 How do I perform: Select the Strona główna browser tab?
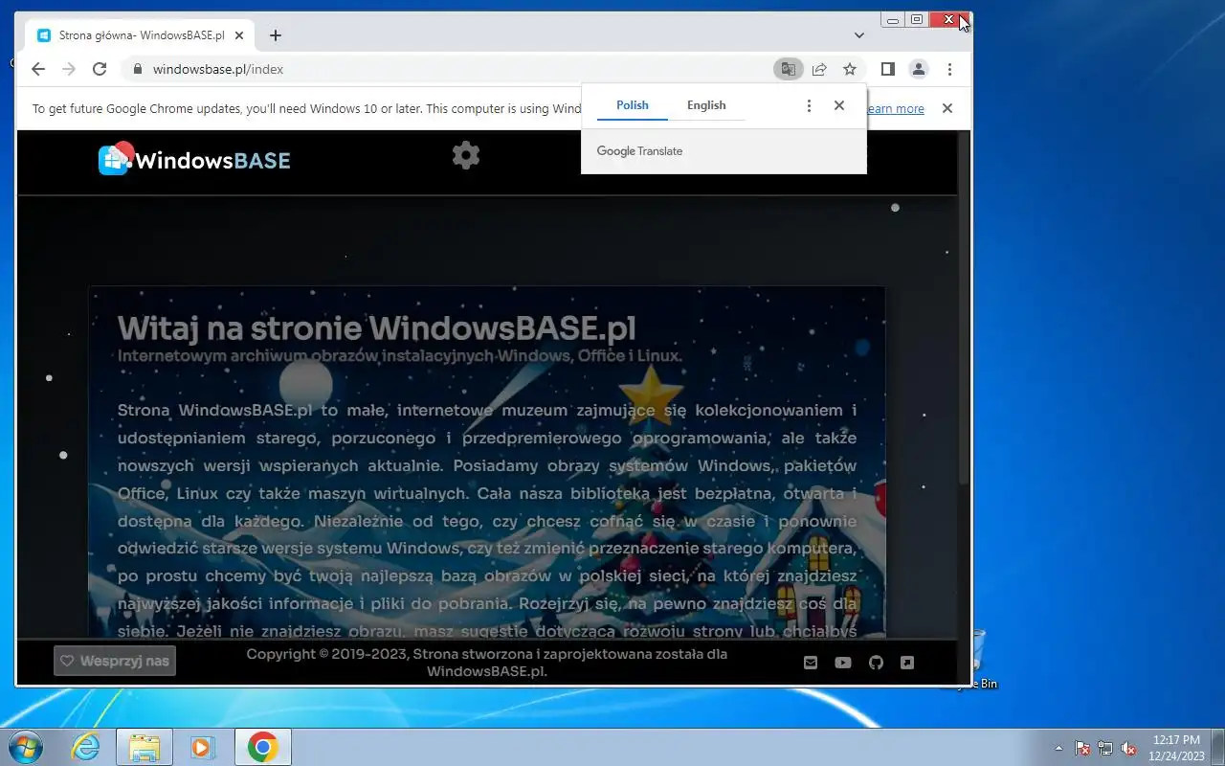(141, 35)
